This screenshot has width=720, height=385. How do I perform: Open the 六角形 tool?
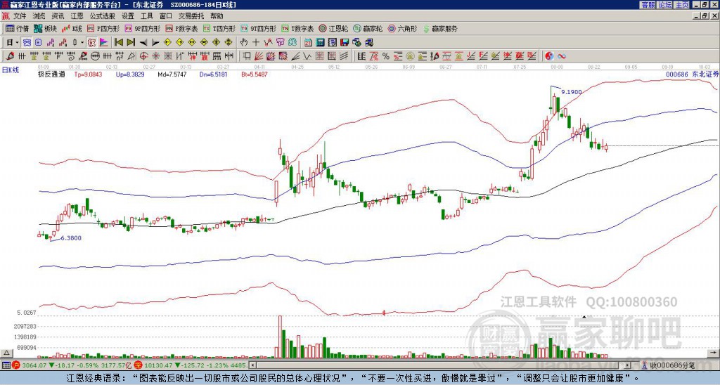[402, 28]
